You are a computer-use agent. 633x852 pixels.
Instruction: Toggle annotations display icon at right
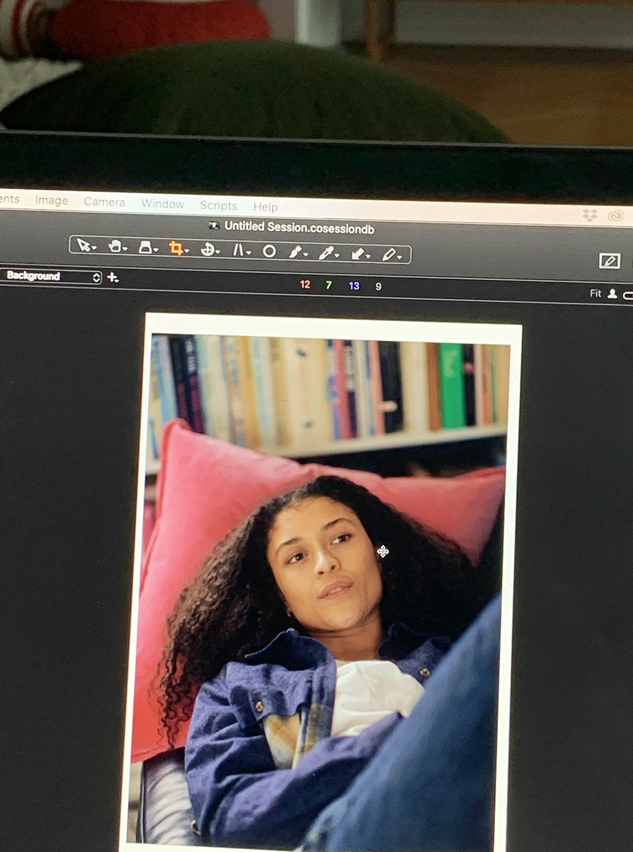609,261
